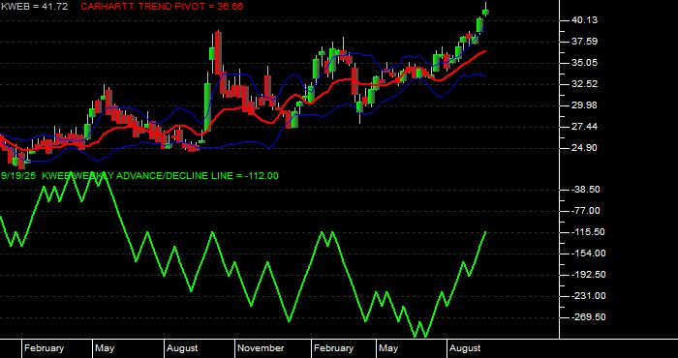Image resolution: width=678 pixels, height=358 pixels.
Task: Click the CARHARTT TREND PIVOT = 36.66 label
Action: [x=162, y=7]
